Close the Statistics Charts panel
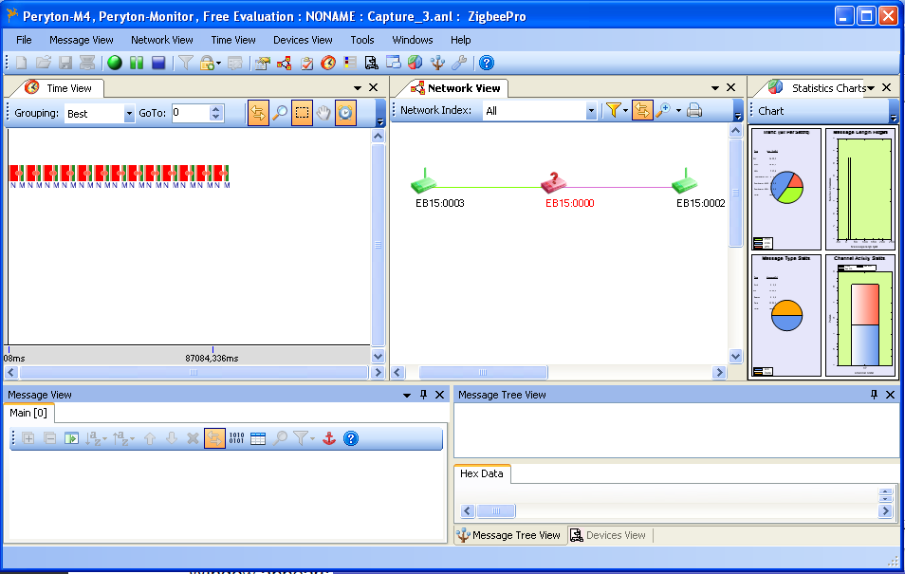The height and width of the screenshot is (574, 905). click(887, 87)
